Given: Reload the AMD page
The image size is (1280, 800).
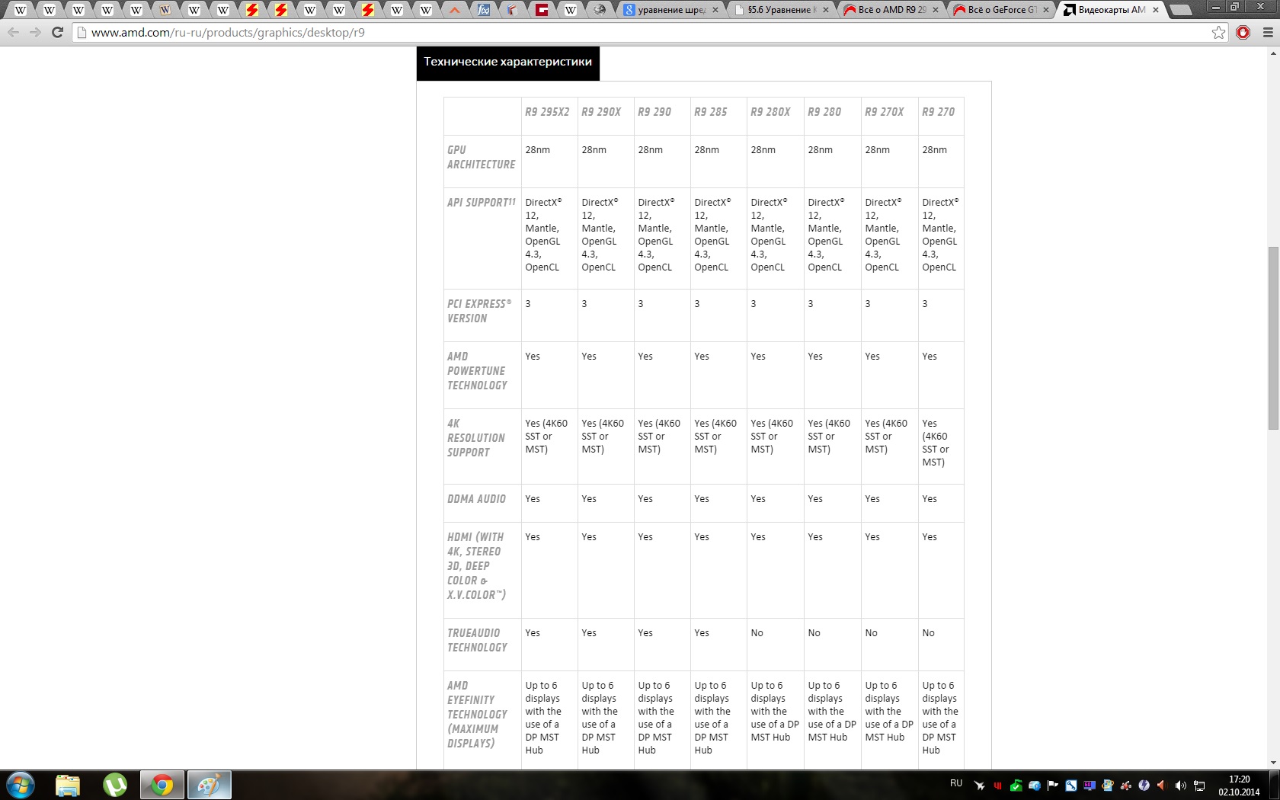Looking at the screenshot, I should coord(57,33).
